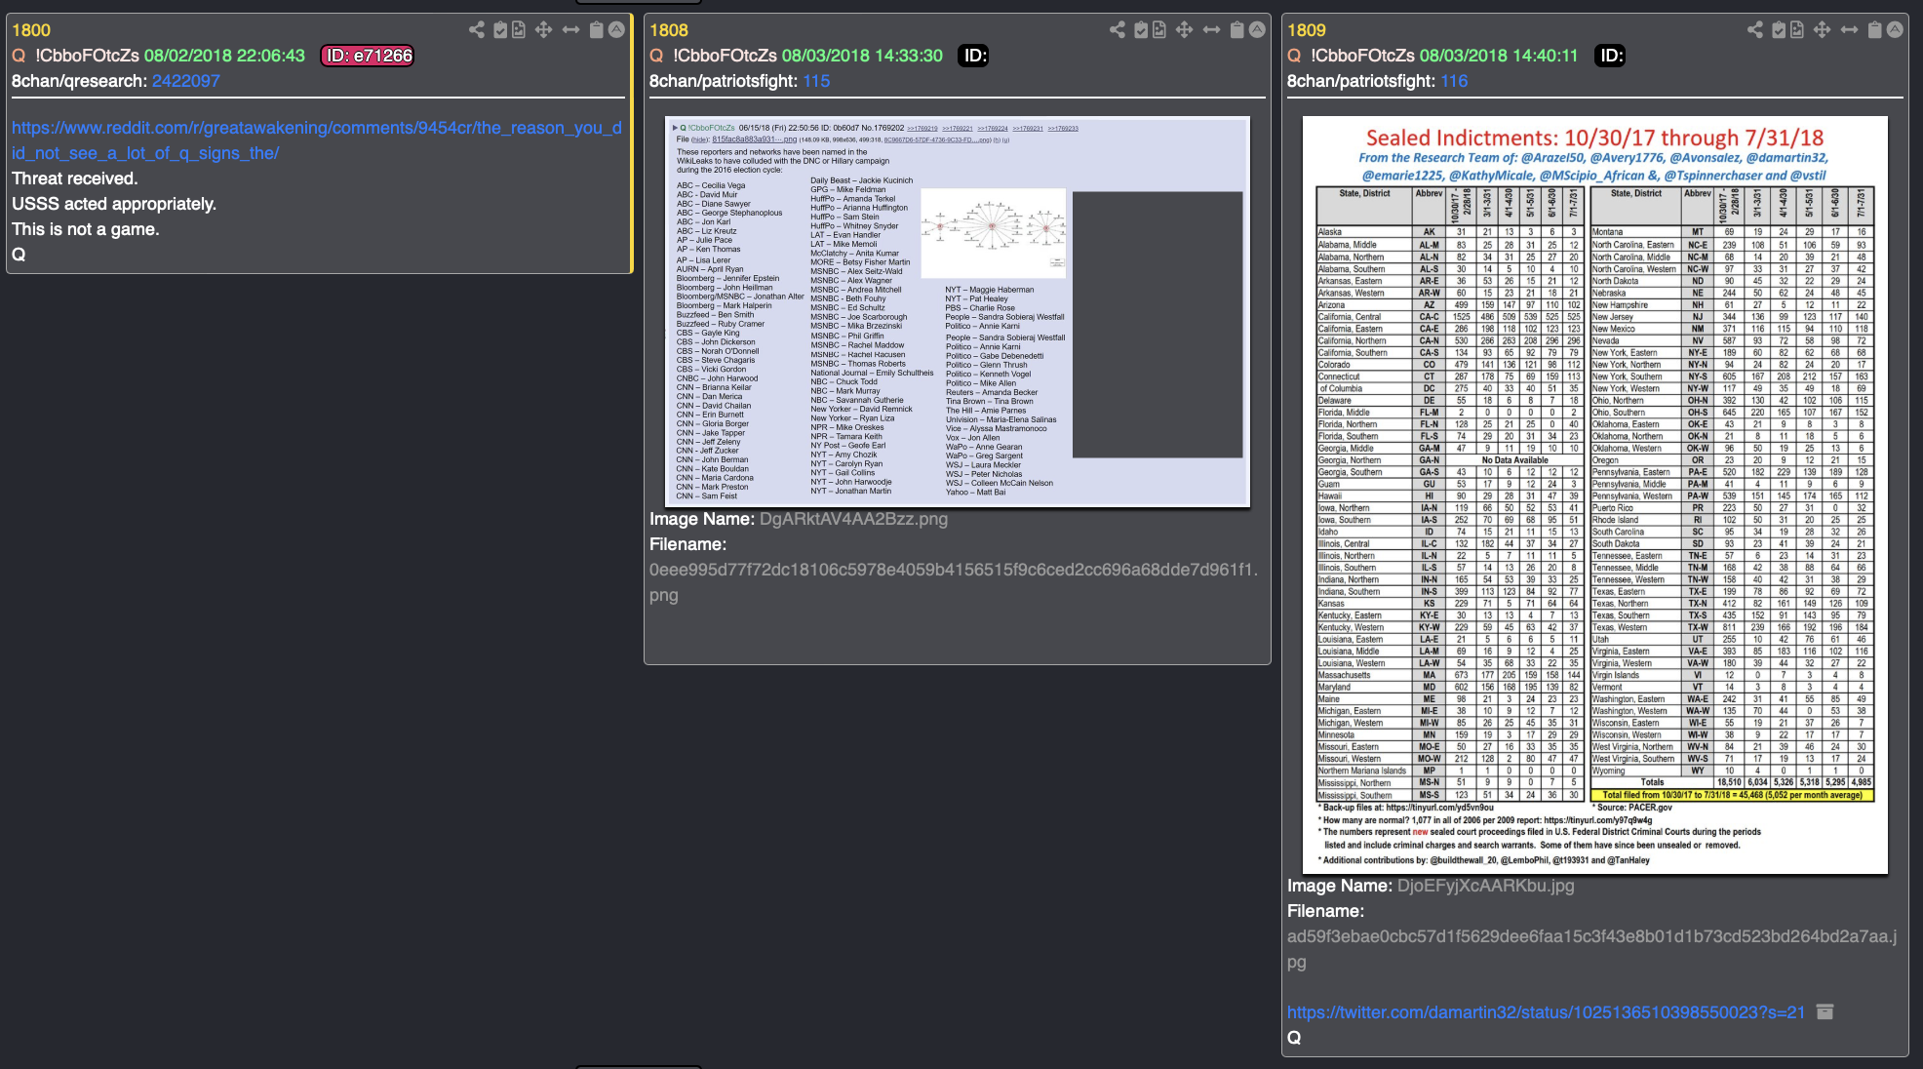This screenshot has height=1069, width=1923.
Task: Open the reporters list image in post 1808
Action: pos(958,312)
